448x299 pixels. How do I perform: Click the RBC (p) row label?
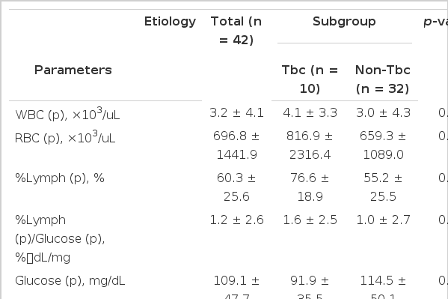65,137
